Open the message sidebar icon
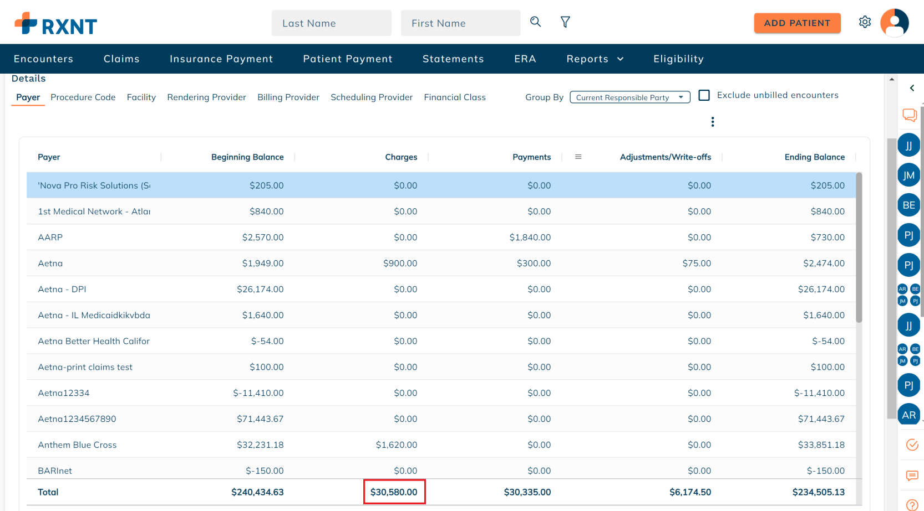 point(912,476)
